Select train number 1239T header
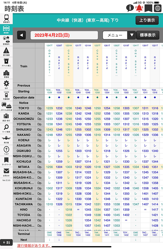Screen dimensions: 163x249 59,45
